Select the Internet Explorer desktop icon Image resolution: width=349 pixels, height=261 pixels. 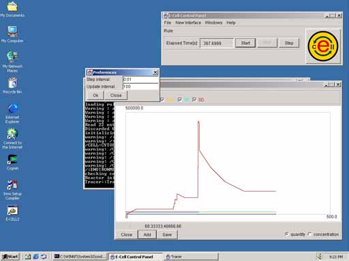(12, 114)
